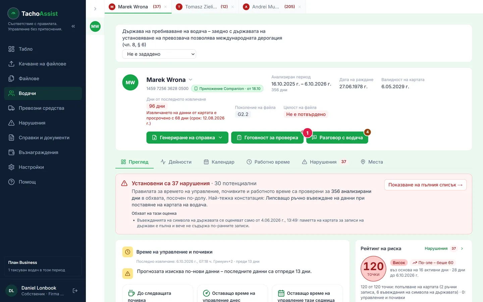Viewport: 483px width, 302px height.
Task: Click the Daniel Lonbook account name
Action: pos(39,288)
